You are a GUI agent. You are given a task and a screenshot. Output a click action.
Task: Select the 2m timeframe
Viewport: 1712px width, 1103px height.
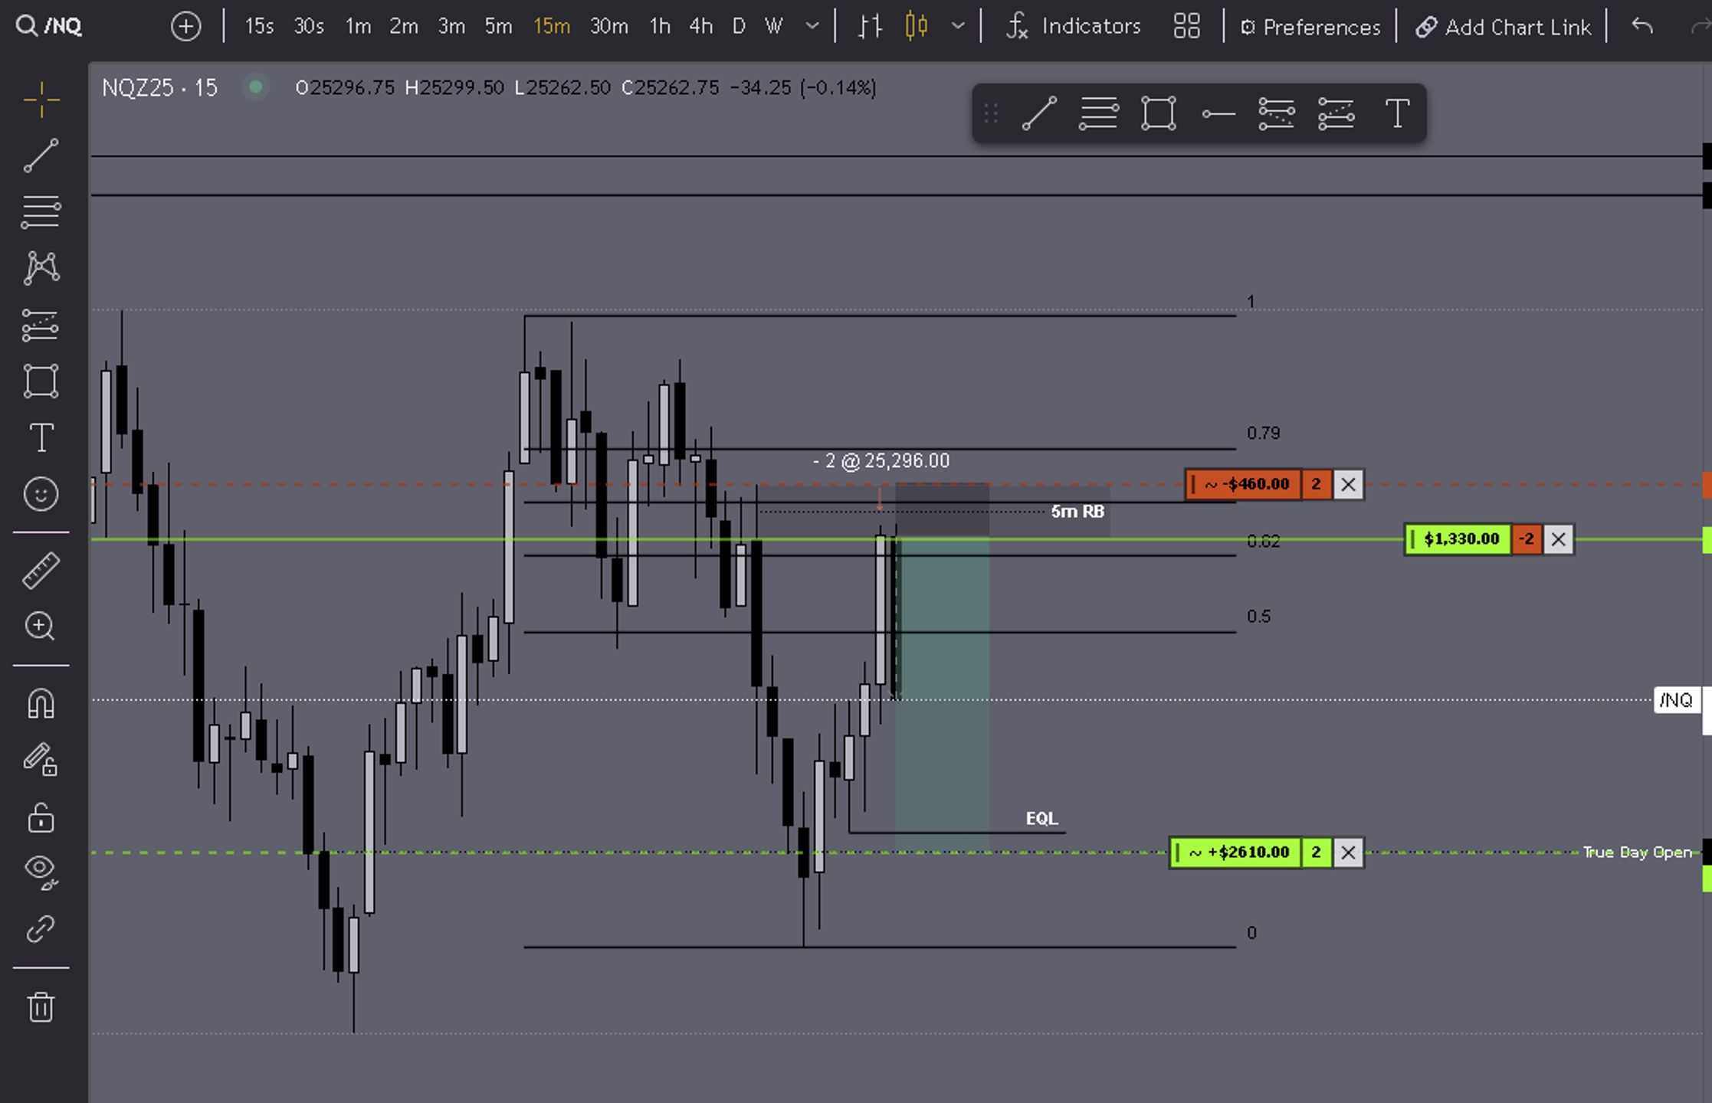(x=404, y=27)
